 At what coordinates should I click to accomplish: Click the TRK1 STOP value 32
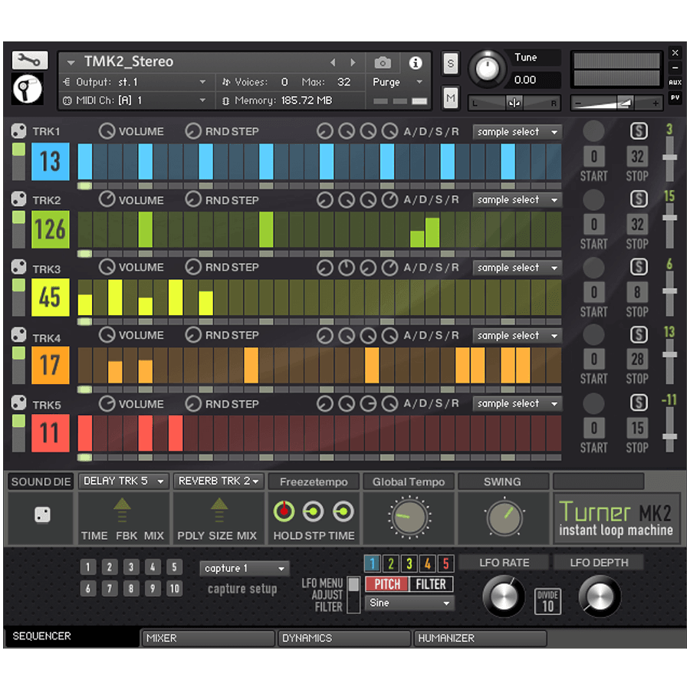[x=637, y=156]
